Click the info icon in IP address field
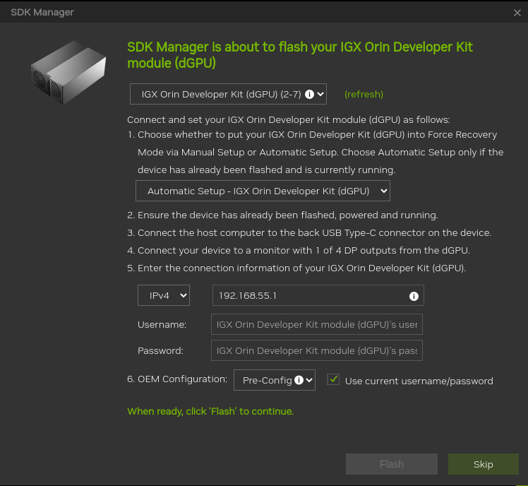The image size is (528, 486). point(414,296)
